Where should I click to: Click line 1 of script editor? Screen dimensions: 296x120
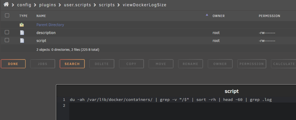[x=171, y=100]
